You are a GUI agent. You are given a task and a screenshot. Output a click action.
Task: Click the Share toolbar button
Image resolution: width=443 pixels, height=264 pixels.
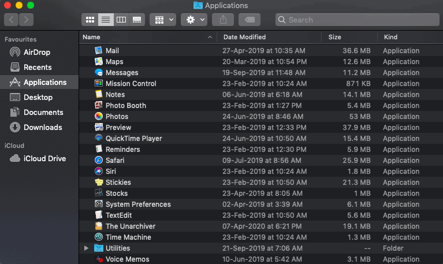223,20
